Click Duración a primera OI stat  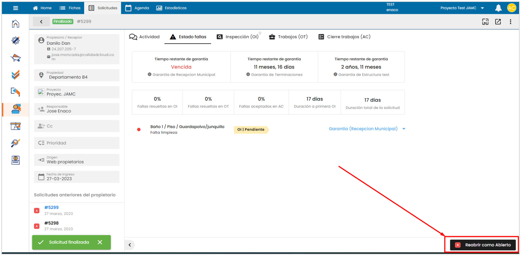pyautogui.click(x=315, y=102)
